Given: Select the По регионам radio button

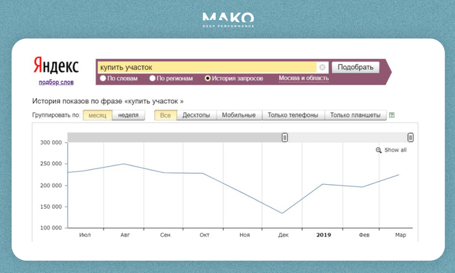Looking at the screenshot, I should [152, 78].
